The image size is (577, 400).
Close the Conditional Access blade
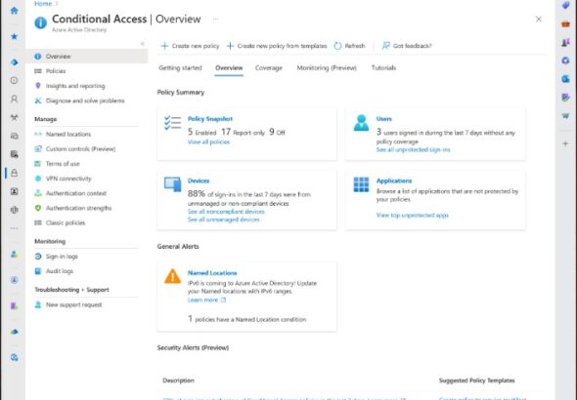538,20
